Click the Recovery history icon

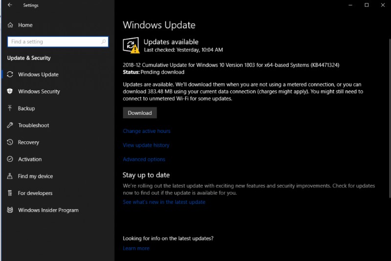10,142
